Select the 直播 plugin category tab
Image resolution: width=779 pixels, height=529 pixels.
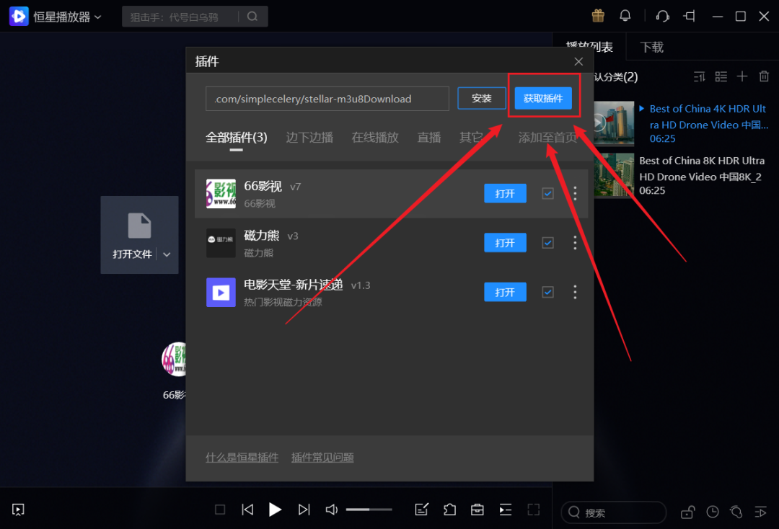[x=429, y=138]
